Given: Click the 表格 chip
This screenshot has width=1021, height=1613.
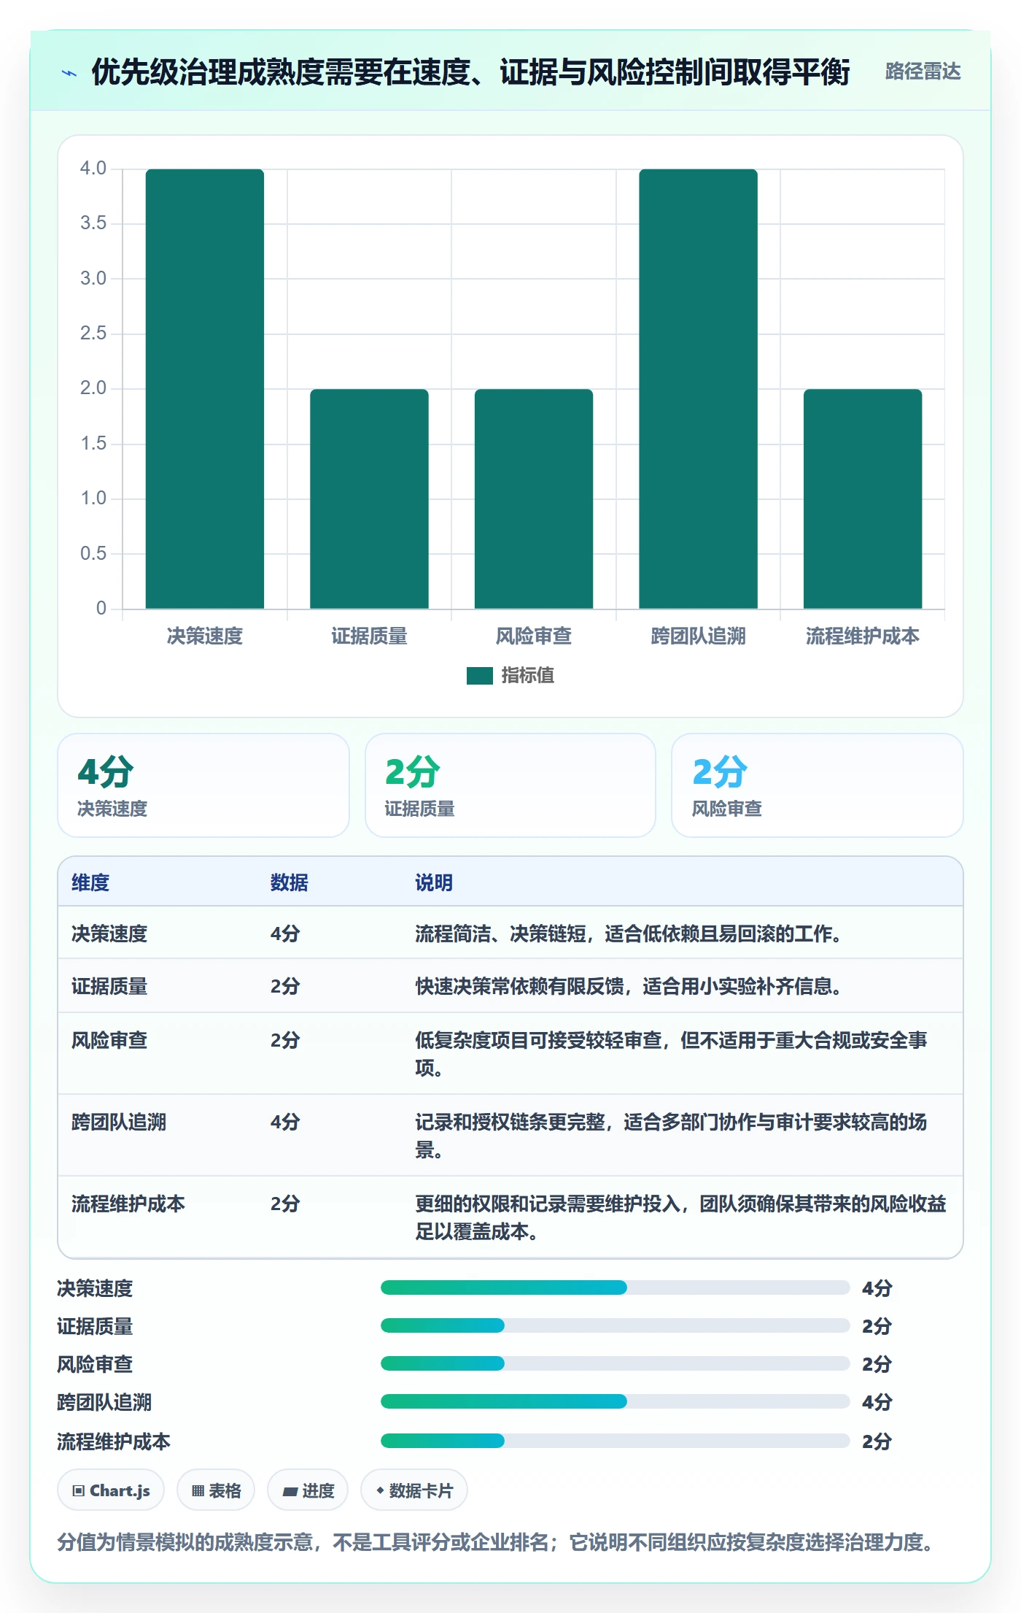Looking at the screenshot, I should (x=216, y=1490).
